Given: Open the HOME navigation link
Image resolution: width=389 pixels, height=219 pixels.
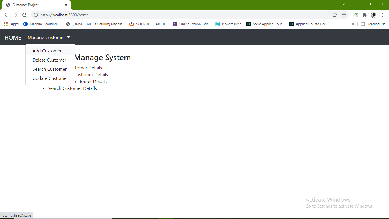Looking at the screenshot, I should click(13, 37).
